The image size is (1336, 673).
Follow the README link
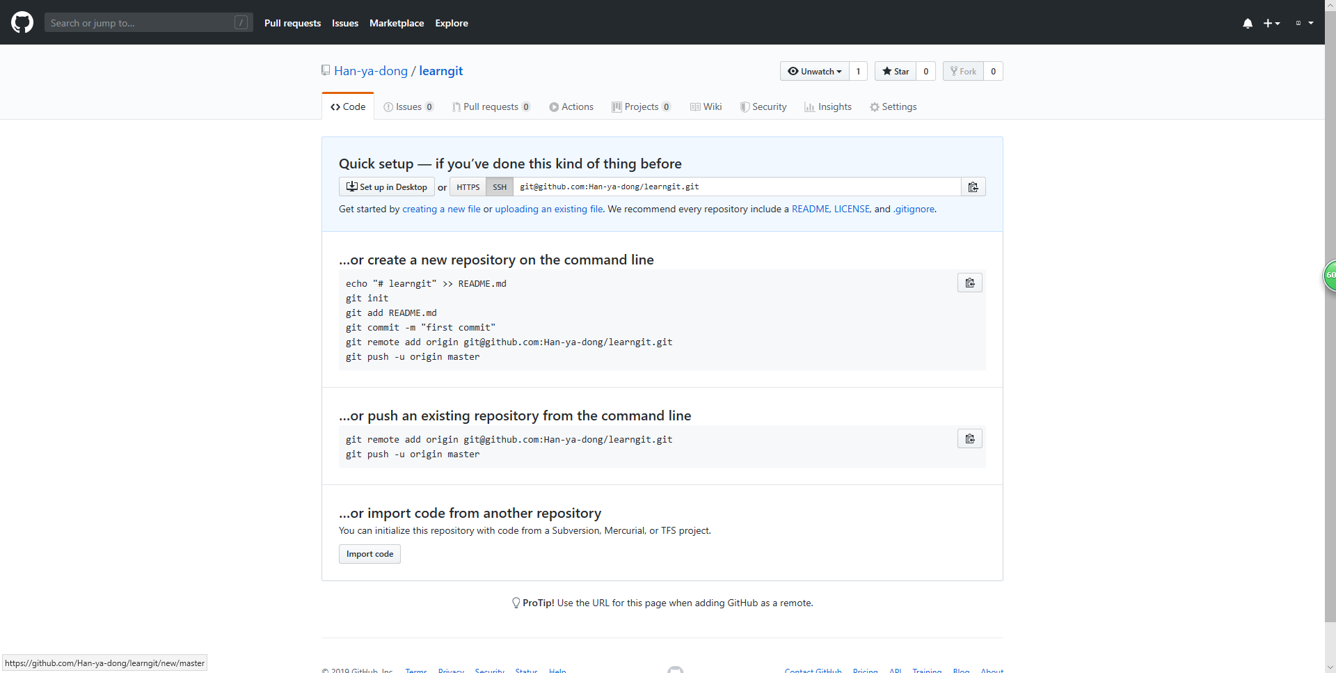point(811,209)
